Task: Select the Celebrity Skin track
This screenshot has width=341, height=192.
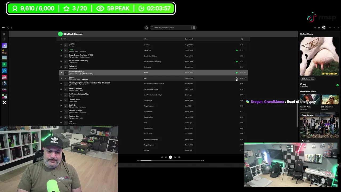Action: click(x=74, y=116)
